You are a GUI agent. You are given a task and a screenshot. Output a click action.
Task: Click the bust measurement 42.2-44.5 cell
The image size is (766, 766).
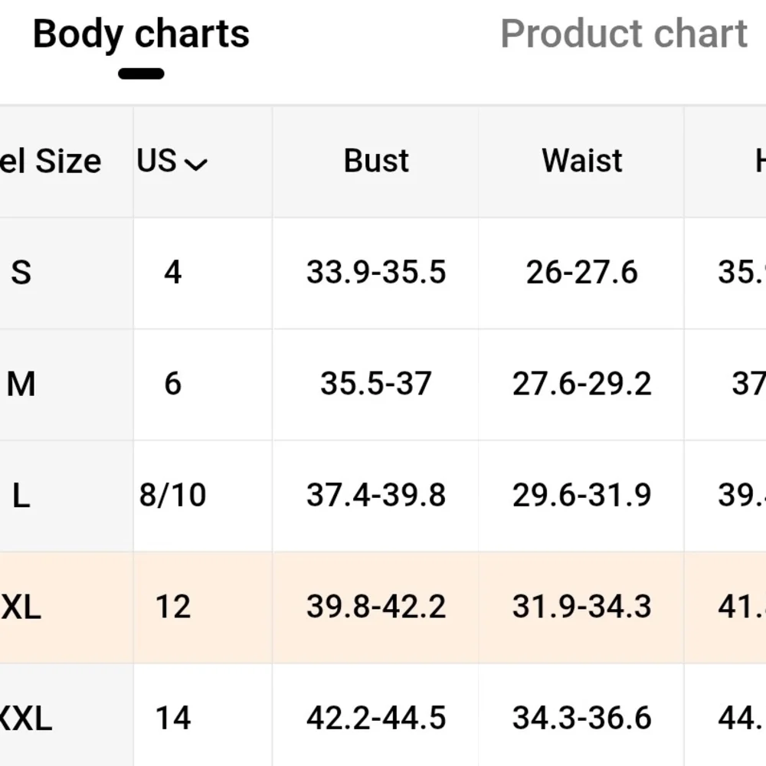click(x=376, y=719)
